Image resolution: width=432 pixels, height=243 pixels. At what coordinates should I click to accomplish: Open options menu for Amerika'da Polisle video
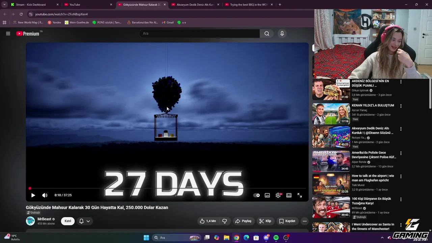401,153
